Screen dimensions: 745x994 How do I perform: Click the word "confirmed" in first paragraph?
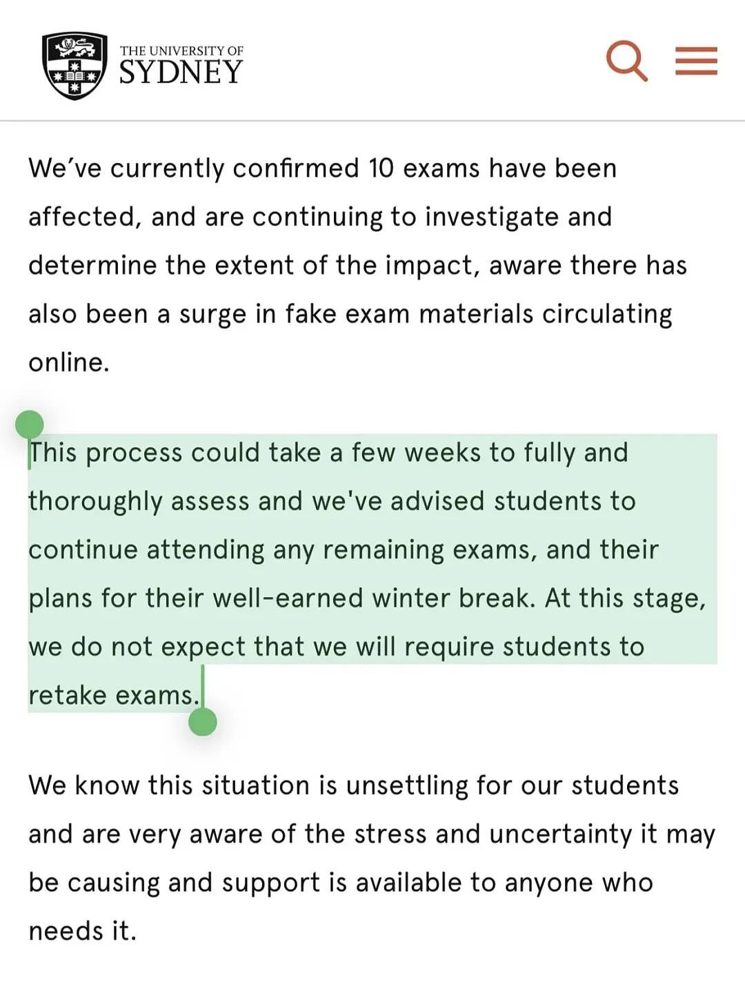[295, 168]
